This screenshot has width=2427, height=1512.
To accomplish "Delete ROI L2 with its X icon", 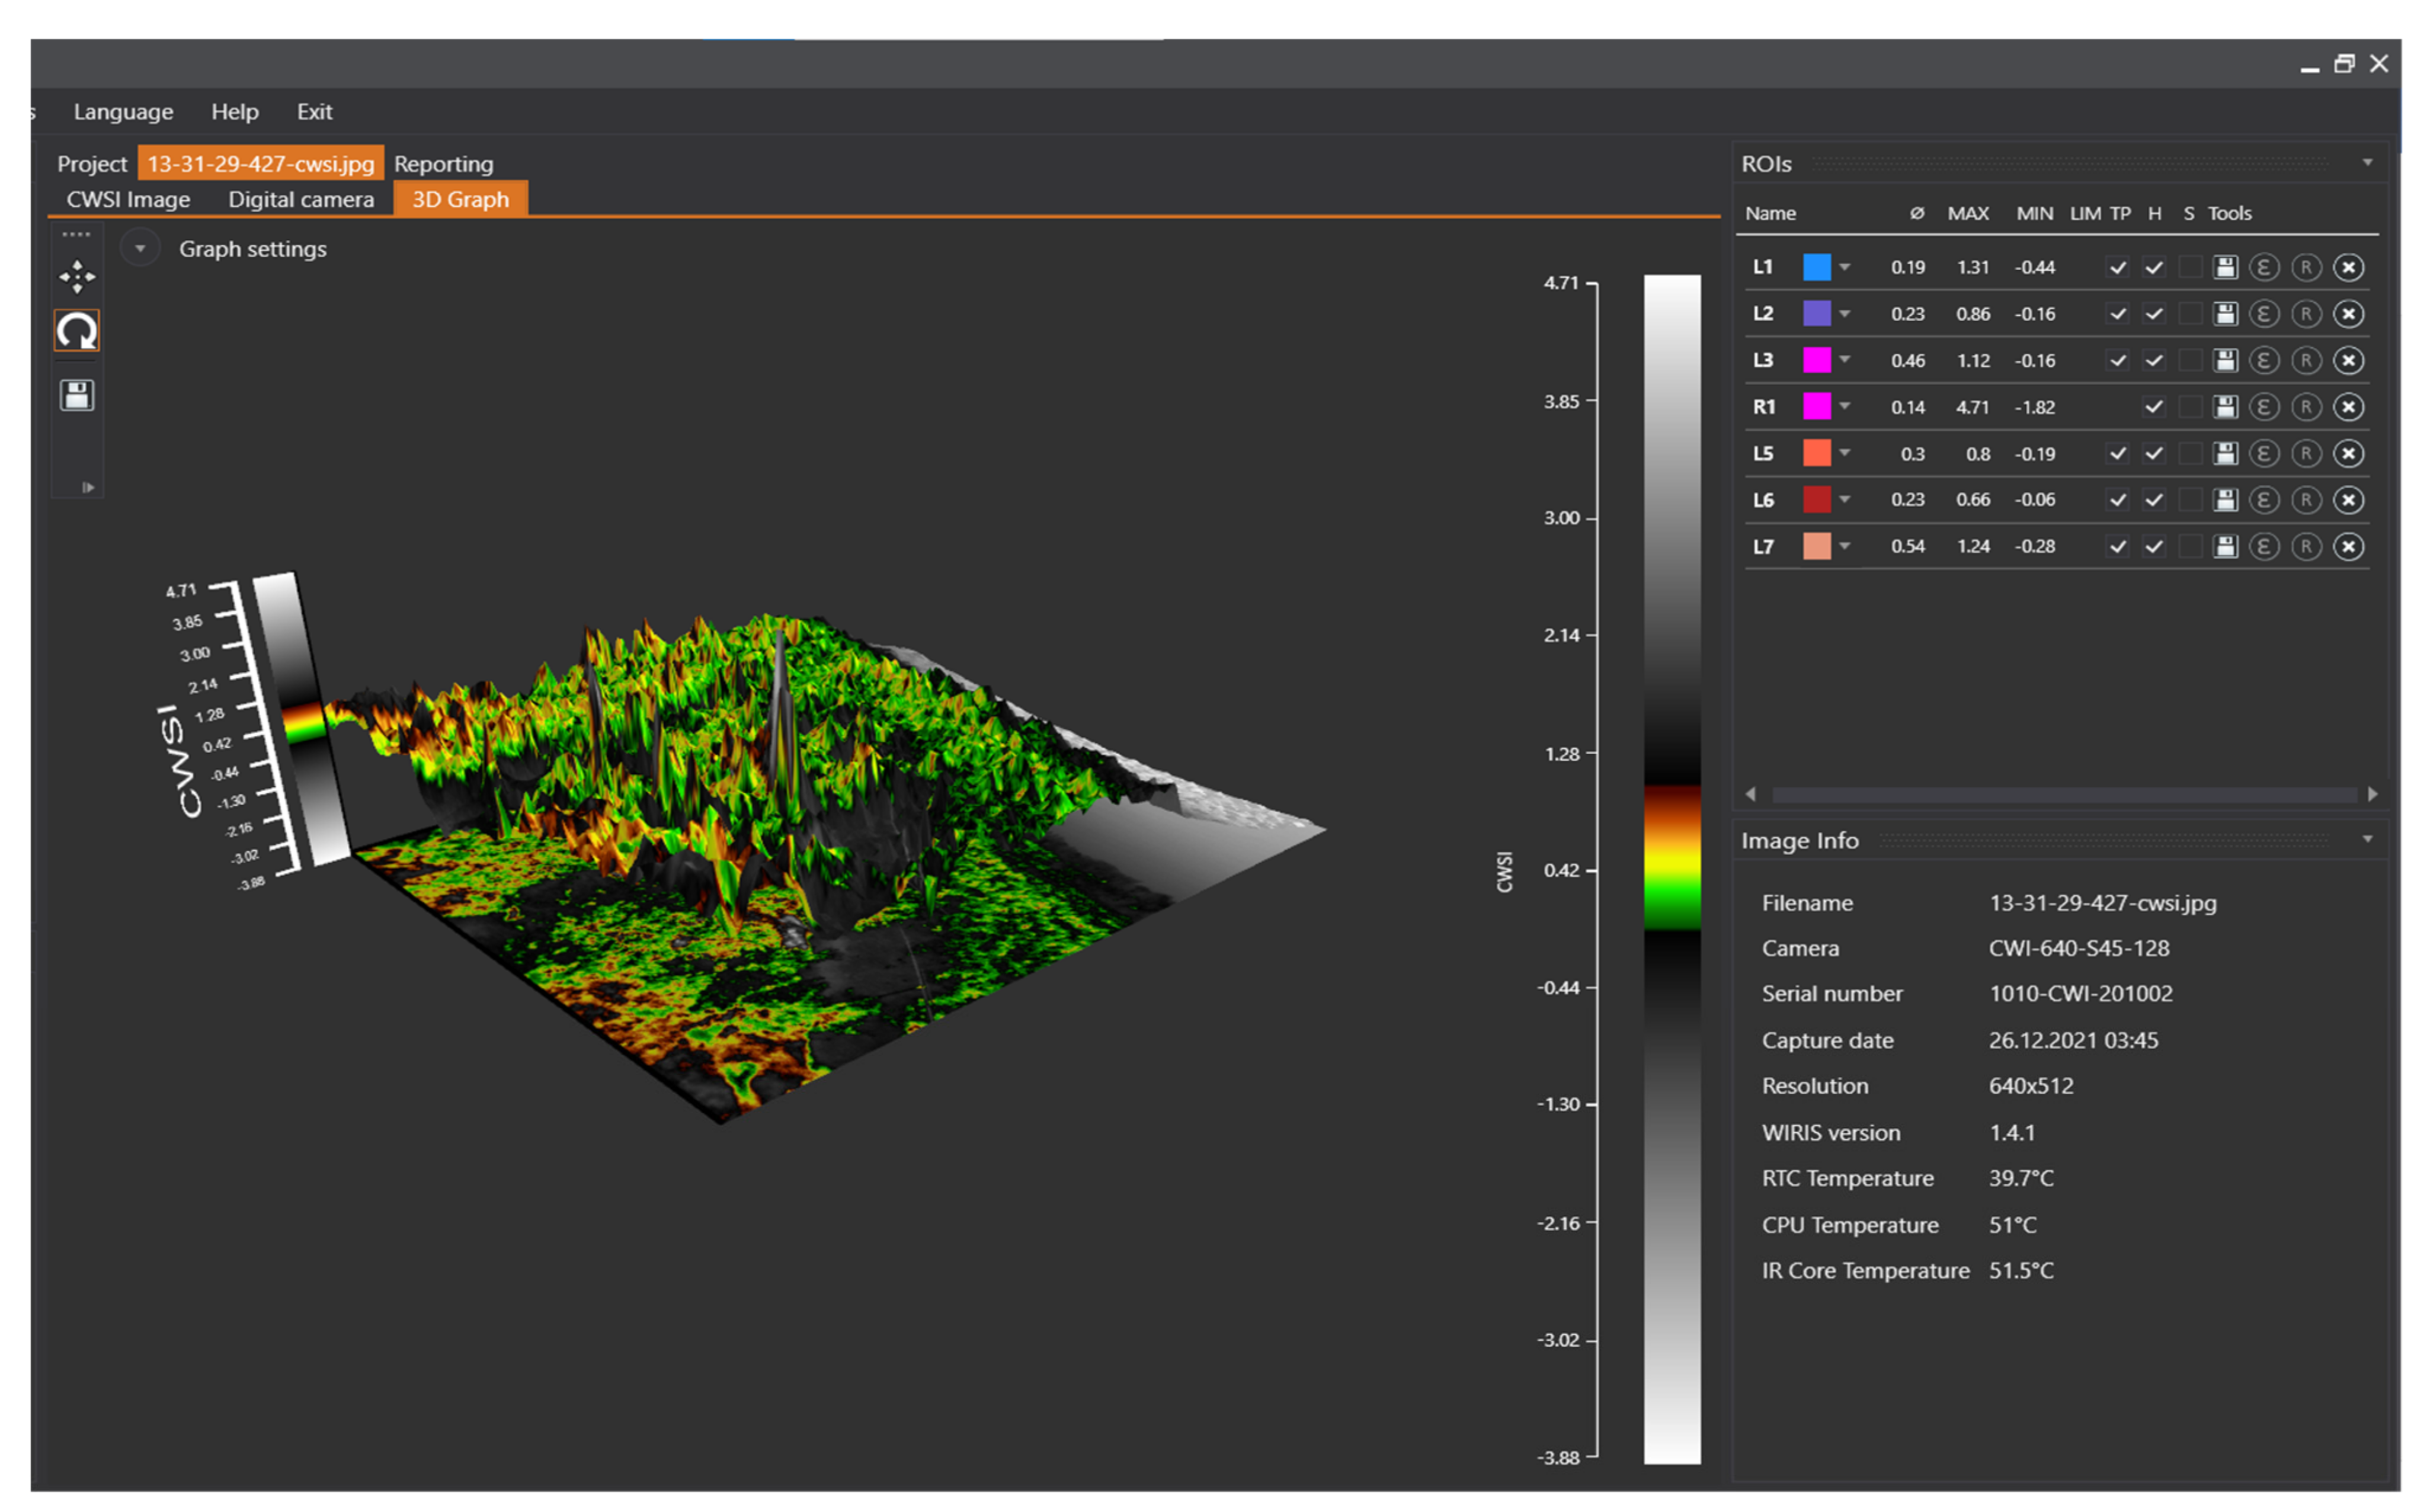I will click(x=2348, y=314).
